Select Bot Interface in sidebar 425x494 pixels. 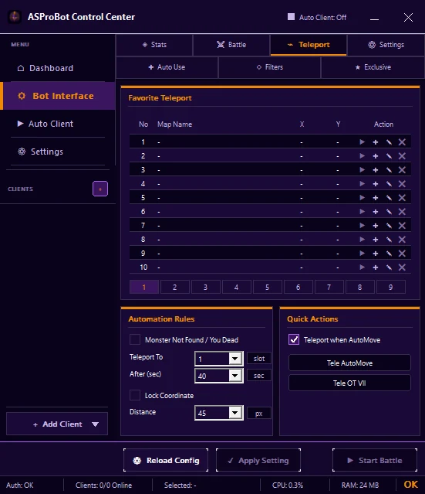click(59, 96)
